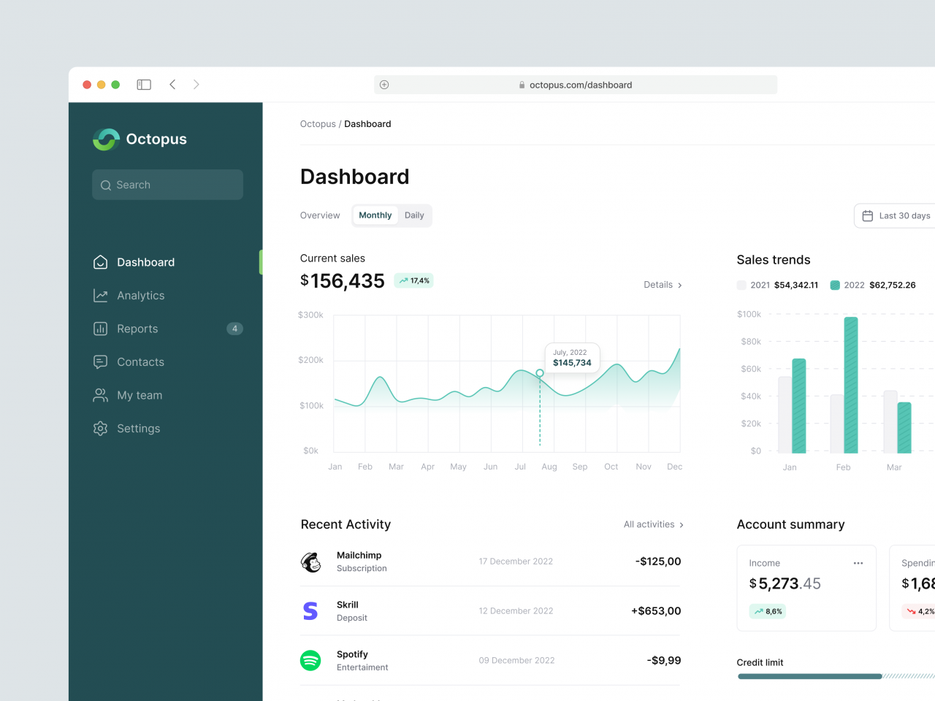Click the 2022 January bar in Sales trends
935x701 pixels.
[x=799, y=406]
